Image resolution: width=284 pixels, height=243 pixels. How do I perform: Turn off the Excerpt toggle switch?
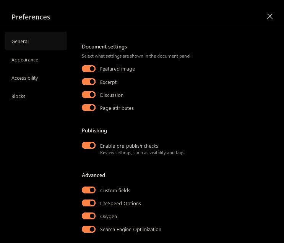[x=89, y=82]
